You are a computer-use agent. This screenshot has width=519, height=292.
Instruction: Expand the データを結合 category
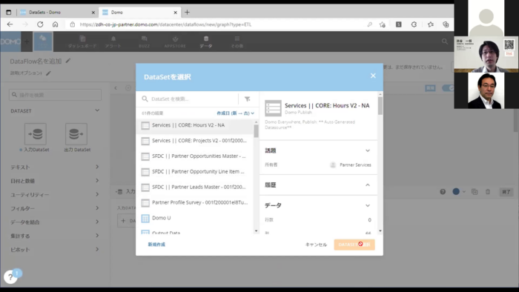point(55,222)
